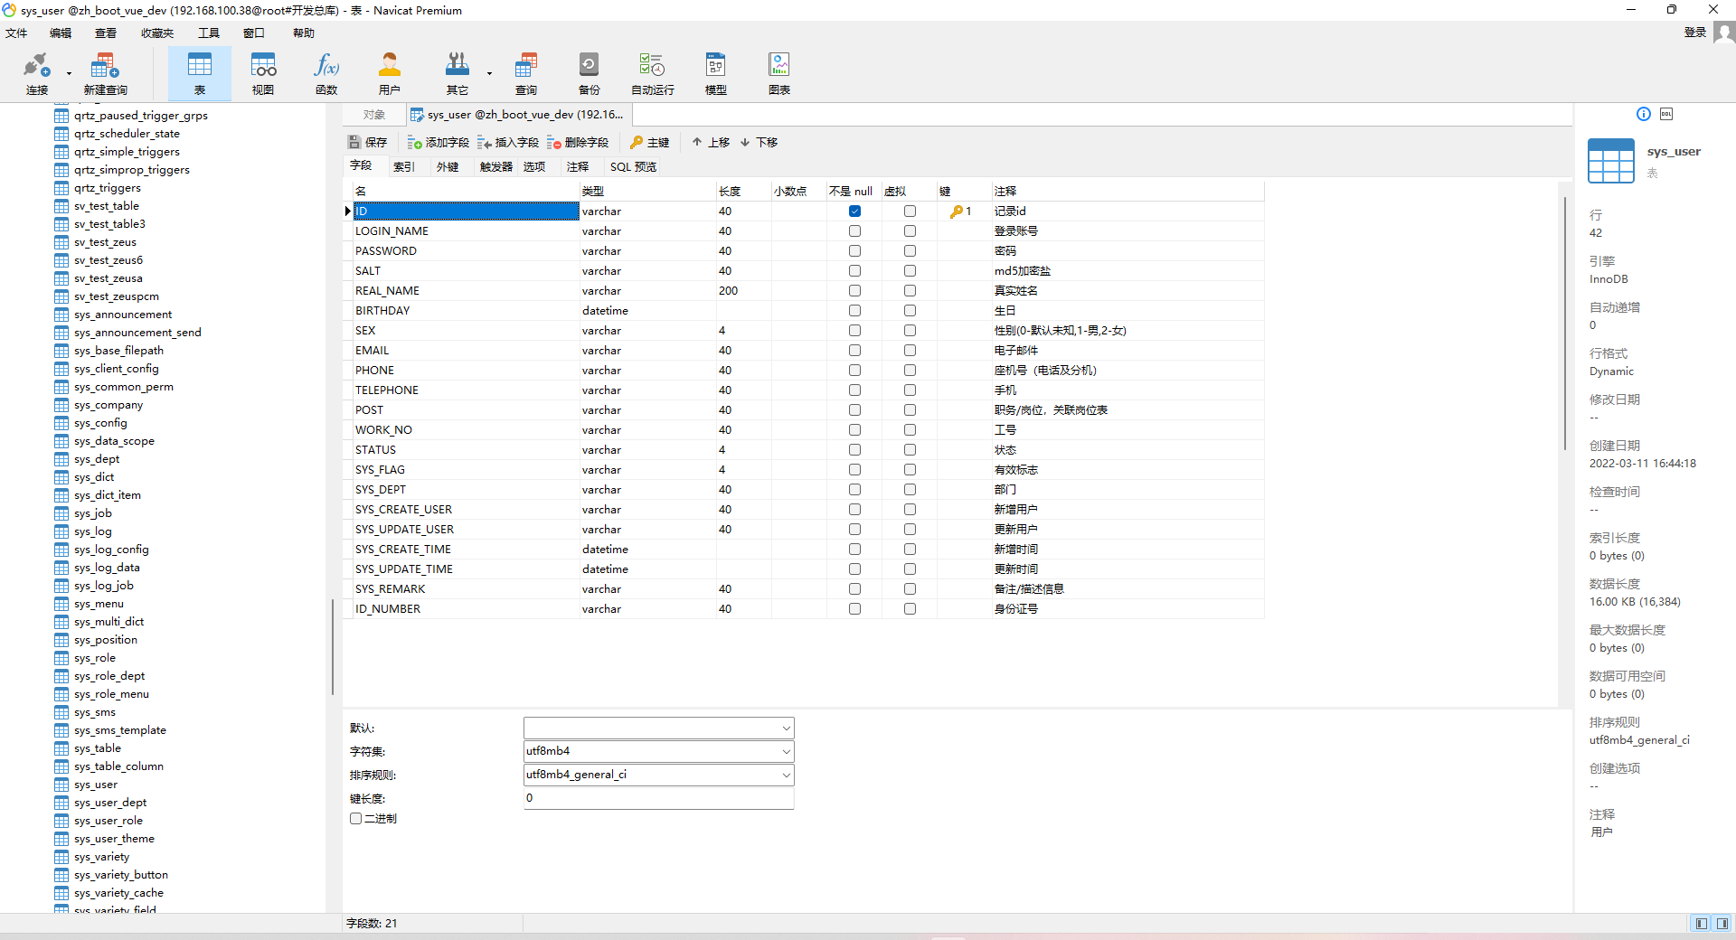Select qrtz_triggers table in the tree
Viewport: 1736px width, 940px height.
108,188
